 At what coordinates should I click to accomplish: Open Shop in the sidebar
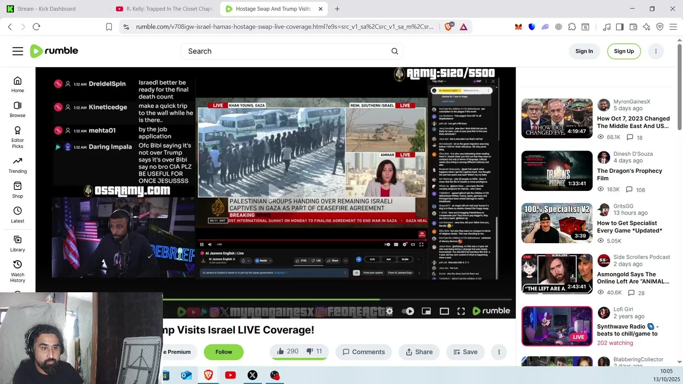[x=18, y=190]
